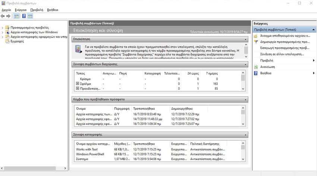Viewport: 317px width, 176px height.
Task: Click Ανανέωση action label
Action: pyautogui.click(x=267, y=67)
